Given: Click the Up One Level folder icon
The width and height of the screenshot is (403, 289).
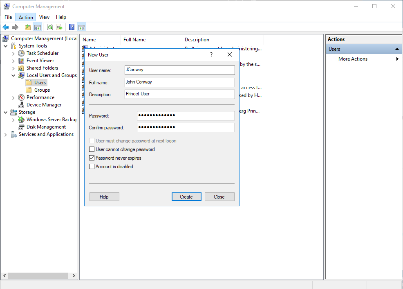Looking at the screenshot, I should coord(28,27).
